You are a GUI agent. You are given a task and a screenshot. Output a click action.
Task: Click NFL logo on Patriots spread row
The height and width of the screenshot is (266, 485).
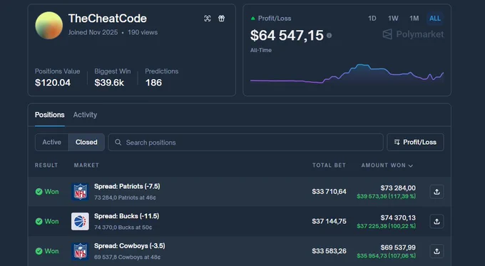click(80, 191)
